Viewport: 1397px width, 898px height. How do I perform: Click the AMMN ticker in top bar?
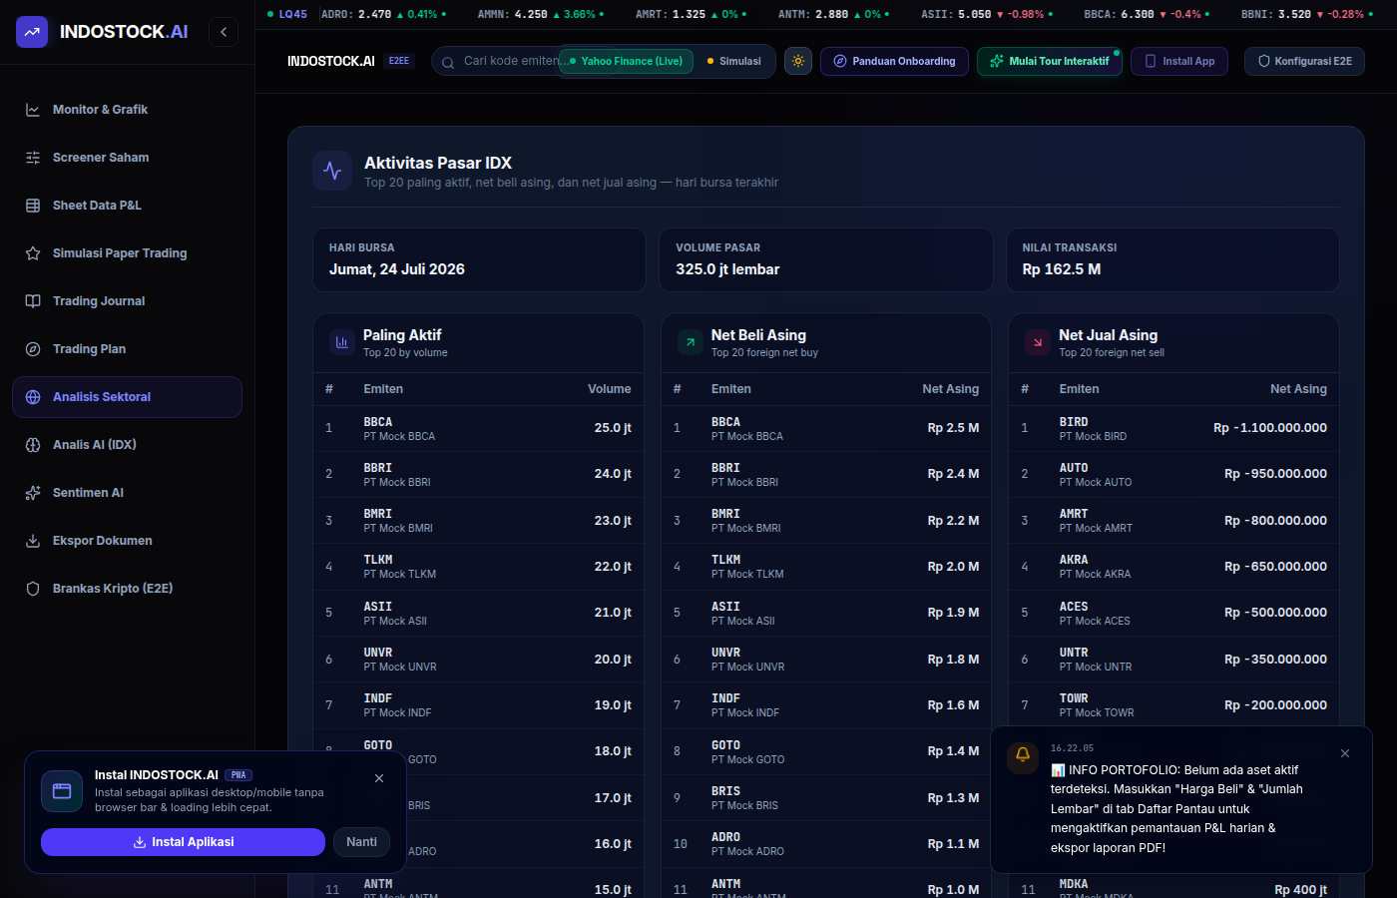point(542,14)
